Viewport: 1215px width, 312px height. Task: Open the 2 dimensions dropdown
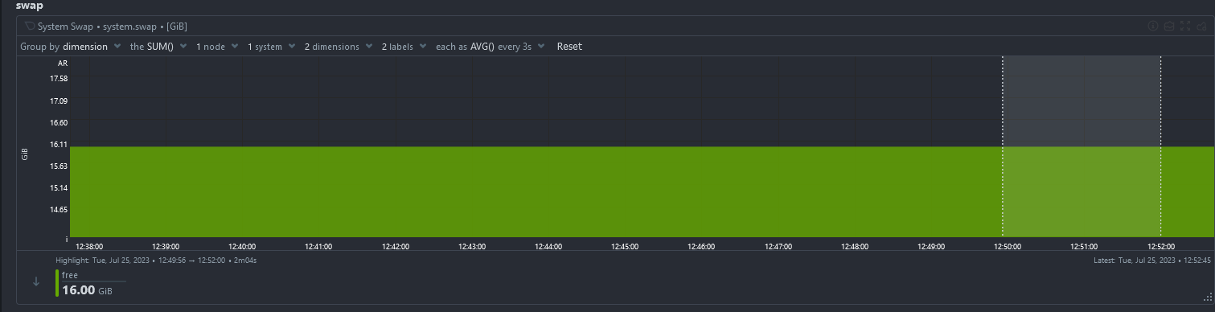[x=337, y=47]
